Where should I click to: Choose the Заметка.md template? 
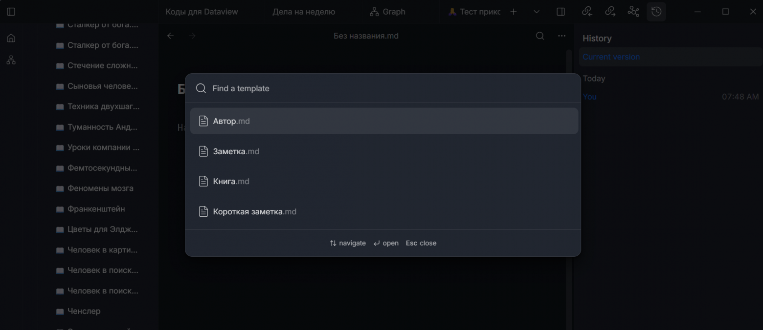(384, 151)
